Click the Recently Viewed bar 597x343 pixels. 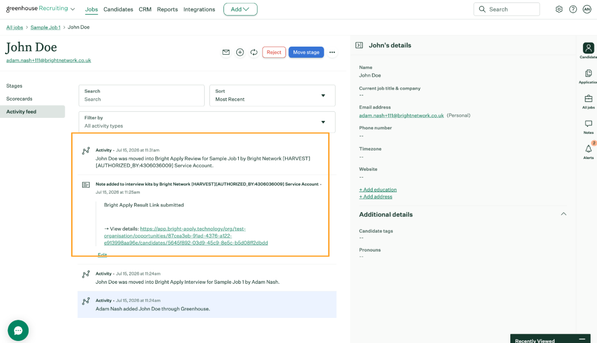550,339
